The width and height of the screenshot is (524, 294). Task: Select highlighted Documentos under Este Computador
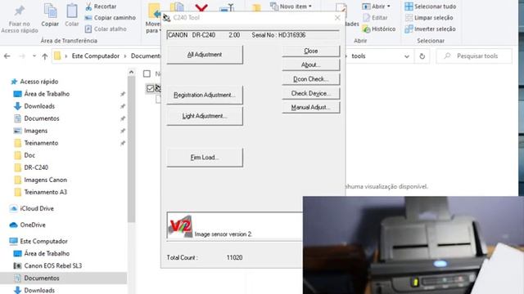(64, 278)
